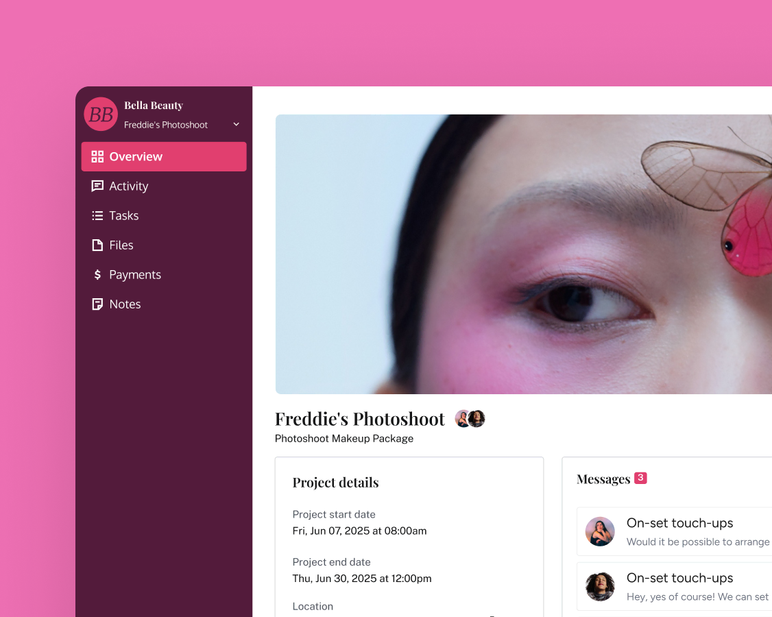
Task: Click the butterfly makeup cover photo
Action: point(524,254)
